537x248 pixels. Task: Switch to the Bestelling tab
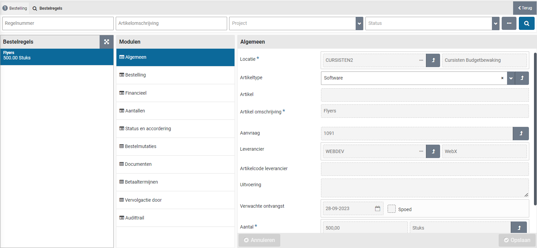tap(15, 8)
